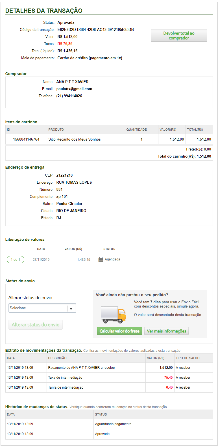Click the buyer phone number (21) 994114026
218x447 pixels.
tap(69, 96)
